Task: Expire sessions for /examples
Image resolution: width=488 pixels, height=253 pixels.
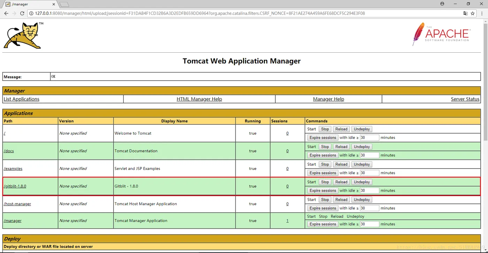Action: (323, 173)
